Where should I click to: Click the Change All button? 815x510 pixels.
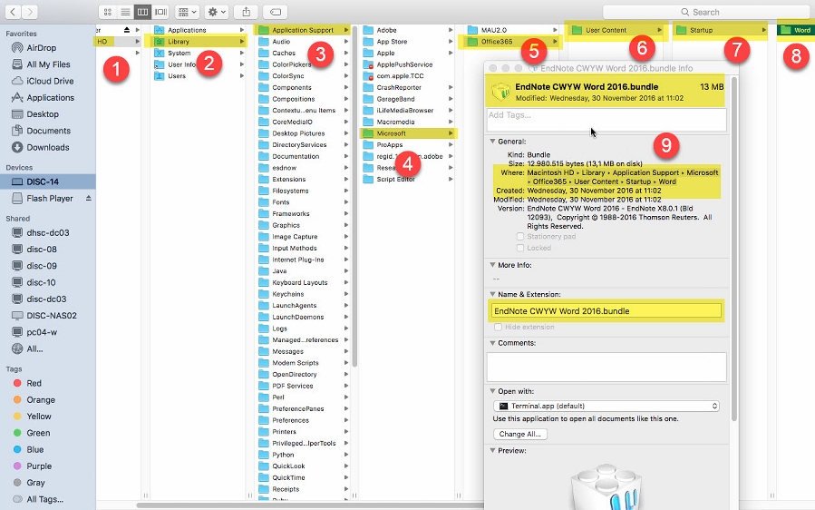519,434
